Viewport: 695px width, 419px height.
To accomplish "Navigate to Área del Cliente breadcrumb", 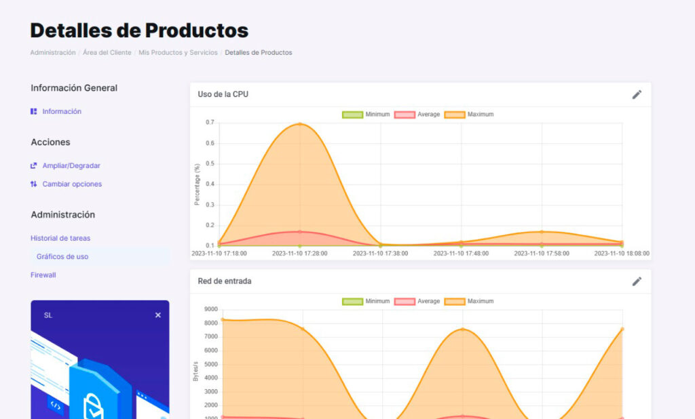I will tap(107, 52).
